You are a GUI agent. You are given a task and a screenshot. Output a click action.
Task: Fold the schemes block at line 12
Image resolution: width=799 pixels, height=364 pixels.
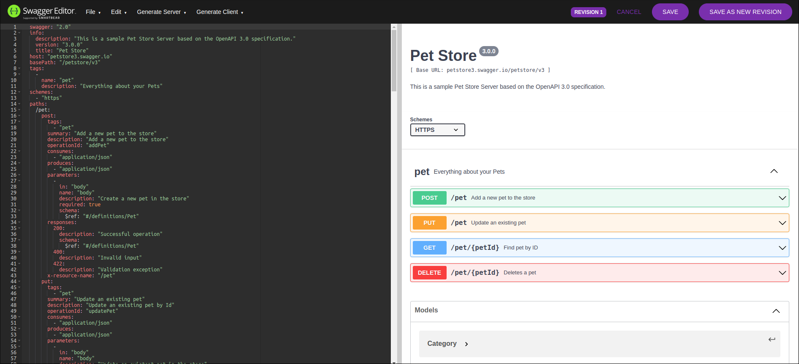pyautogui.click(x=19, y=92)
